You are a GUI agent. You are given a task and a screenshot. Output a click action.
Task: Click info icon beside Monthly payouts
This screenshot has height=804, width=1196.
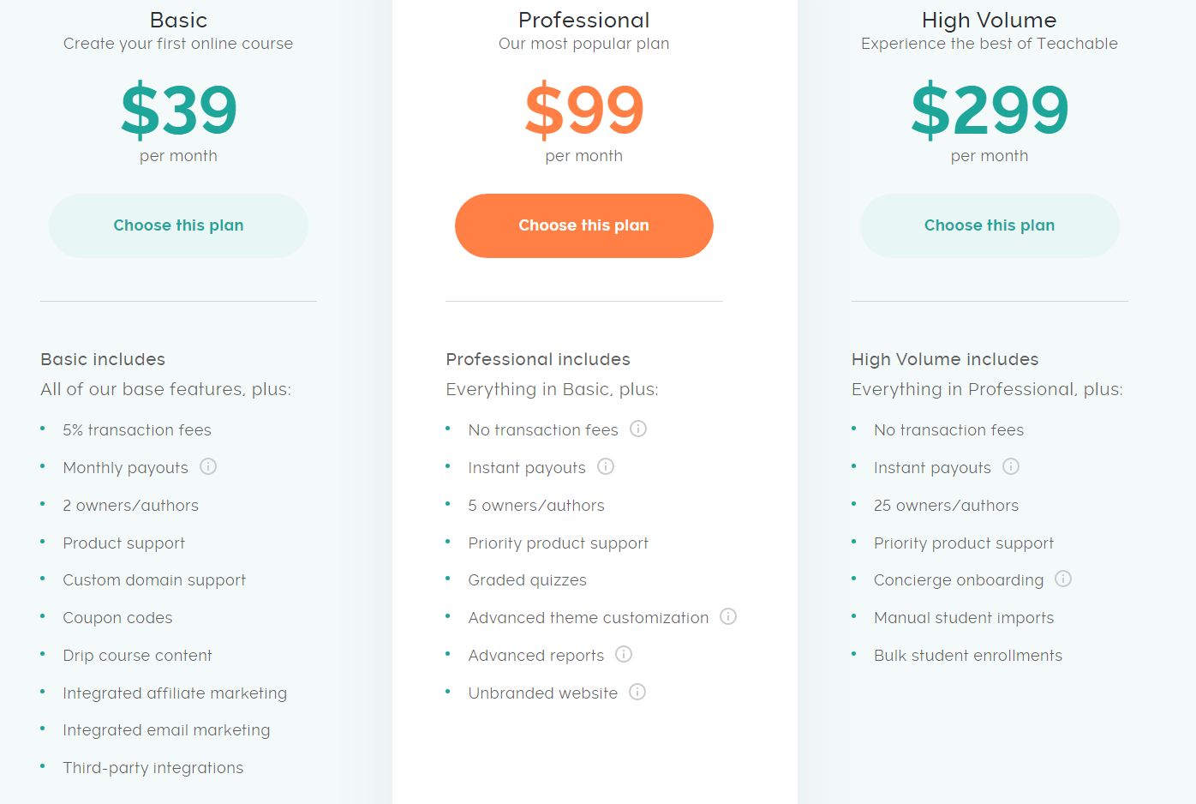coord(208,466)
